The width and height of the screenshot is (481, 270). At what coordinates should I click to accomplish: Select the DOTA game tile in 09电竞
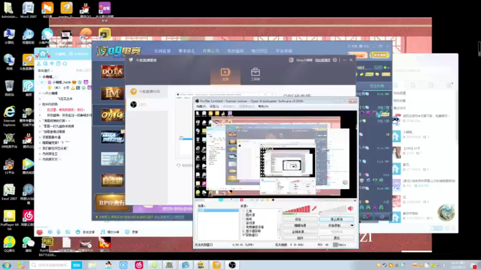pos(112,71)
